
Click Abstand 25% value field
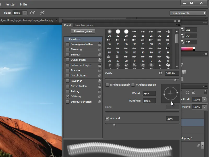172,119
